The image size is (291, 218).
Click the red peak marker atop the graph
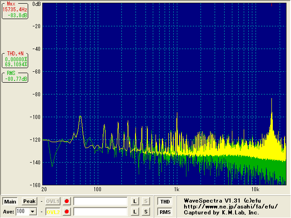coord(272,5)
